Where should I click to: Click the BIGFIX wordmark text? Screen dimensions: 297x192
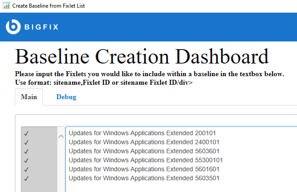[x=41, y=27]
